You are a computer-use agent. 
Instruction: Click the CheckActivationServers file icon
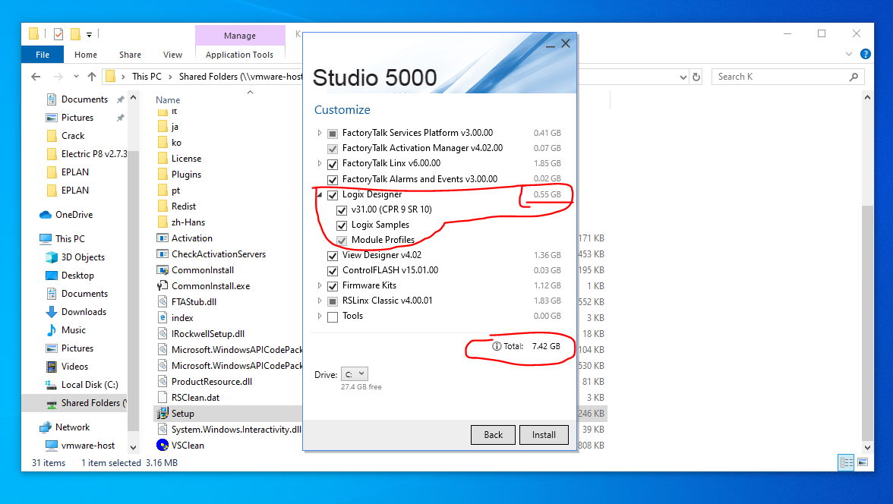(163, 254)
